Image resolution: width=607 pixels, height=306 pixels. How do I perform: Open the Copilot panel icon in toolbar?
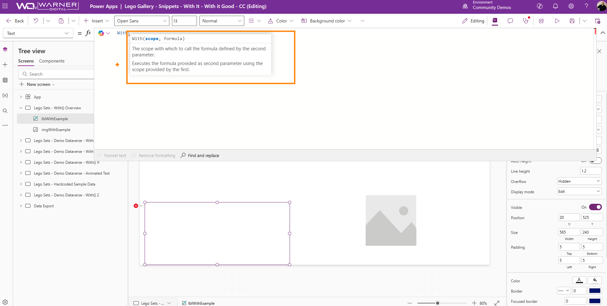click(x=495, y=21)
